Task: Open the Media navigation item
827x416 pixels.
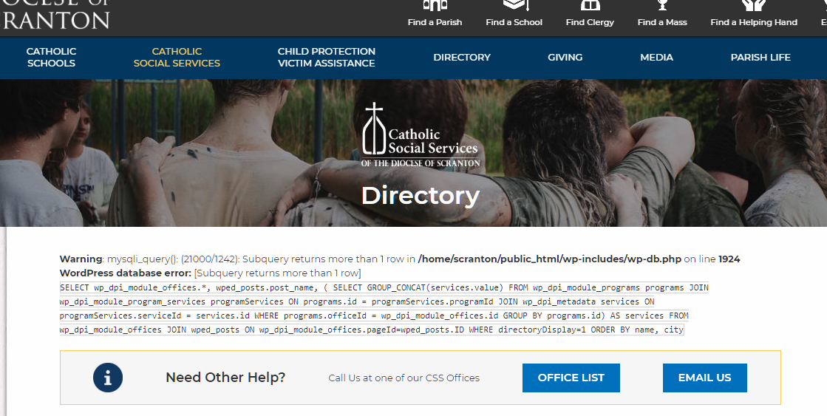Action: point(656,58)
